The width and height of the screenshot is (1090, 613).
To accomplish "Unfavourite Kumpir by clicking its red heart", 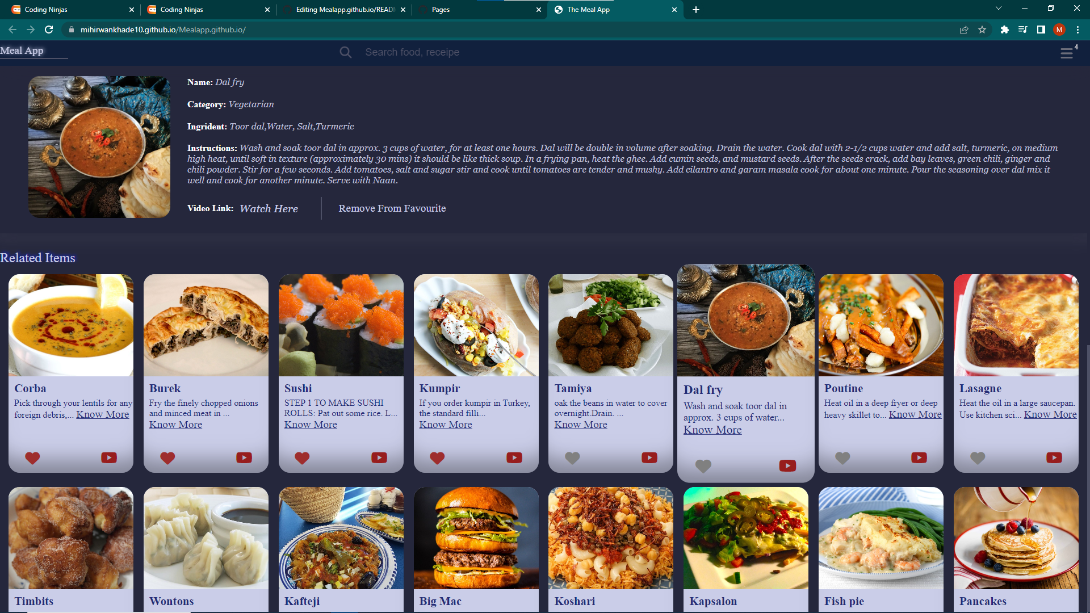I will 437,458.
